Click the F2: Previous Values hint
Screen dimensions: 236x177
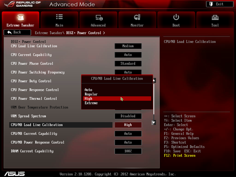coord(181,138)
